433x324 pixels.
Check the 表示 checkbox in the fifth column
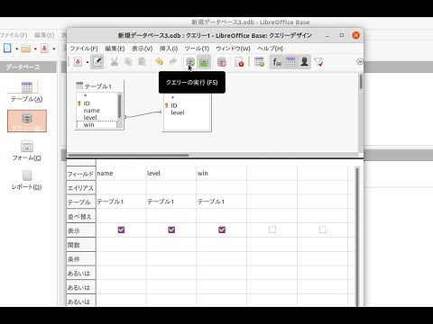323,229
